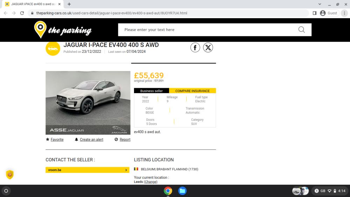Click the Belgium flag icon
Screen dimensions: 350x197
click(136, 169)
